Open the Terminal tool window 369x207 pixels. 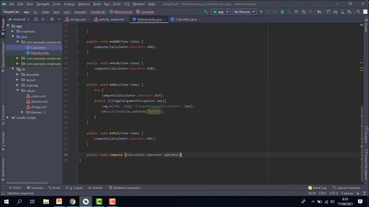[35, 188]
